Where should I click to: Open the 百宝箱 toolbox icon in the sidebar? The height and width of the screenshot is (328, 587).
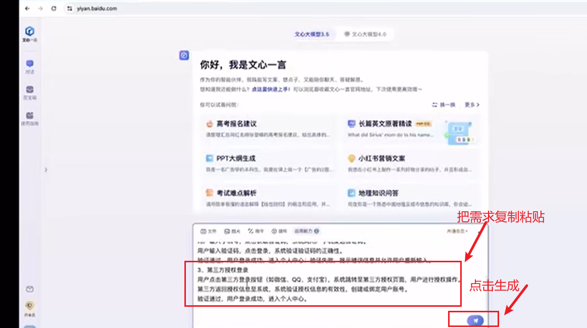pos(30,92)
